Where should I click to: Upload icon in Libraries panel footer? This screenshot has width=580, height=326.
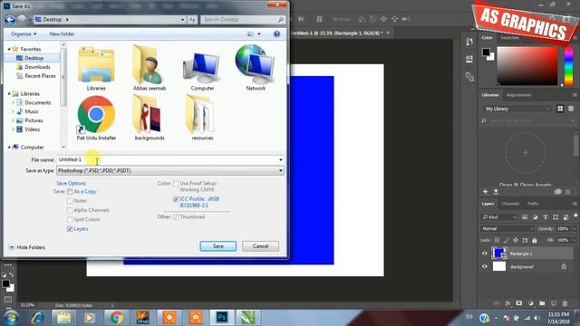coord(496,191)
